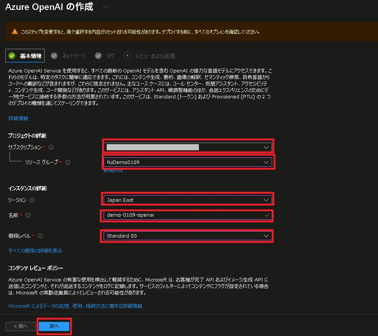378x336 pixels.
Task: Click the 名前 input field containing demo-0109-openai
Action: pos(188,215)
